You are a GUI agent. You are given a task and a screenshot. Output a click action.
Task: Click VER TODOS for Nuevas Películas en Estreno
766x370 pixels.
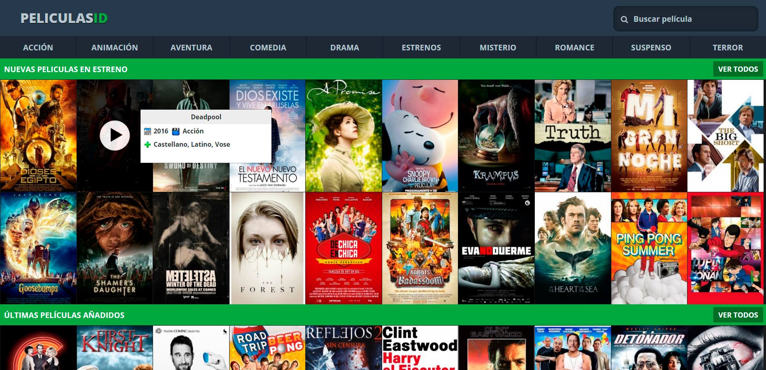point(738,69)
